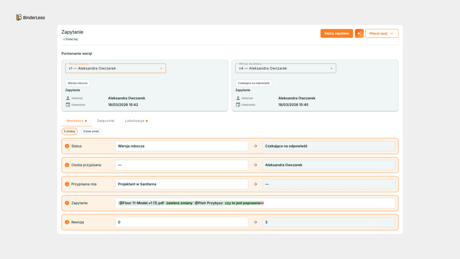Screen dimensions: 460x259
Task: Select the 3 brak zmian filter chip
Action: tap(91, 131)
